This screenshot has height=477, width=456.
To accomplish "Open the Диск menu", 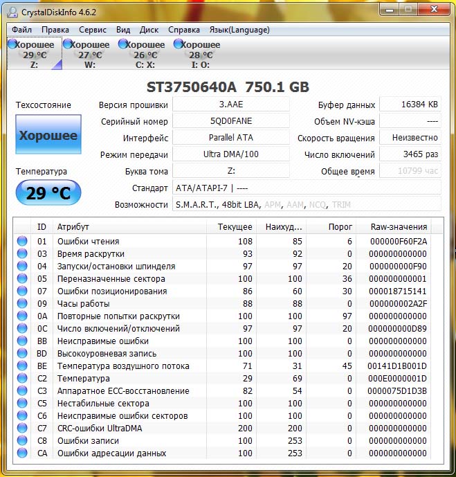I will click(149, 30).
